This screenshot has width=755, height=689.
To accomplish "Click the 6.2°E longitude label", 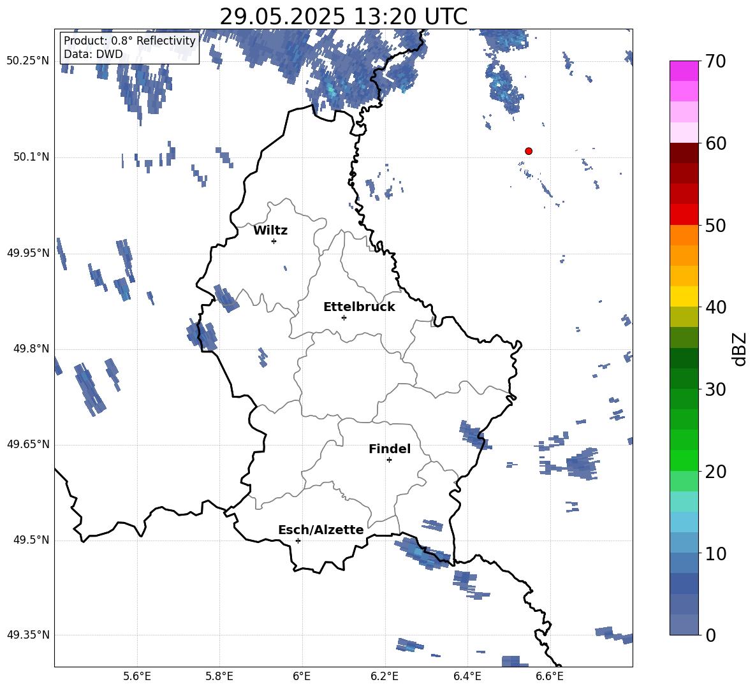I will (385, 676).
